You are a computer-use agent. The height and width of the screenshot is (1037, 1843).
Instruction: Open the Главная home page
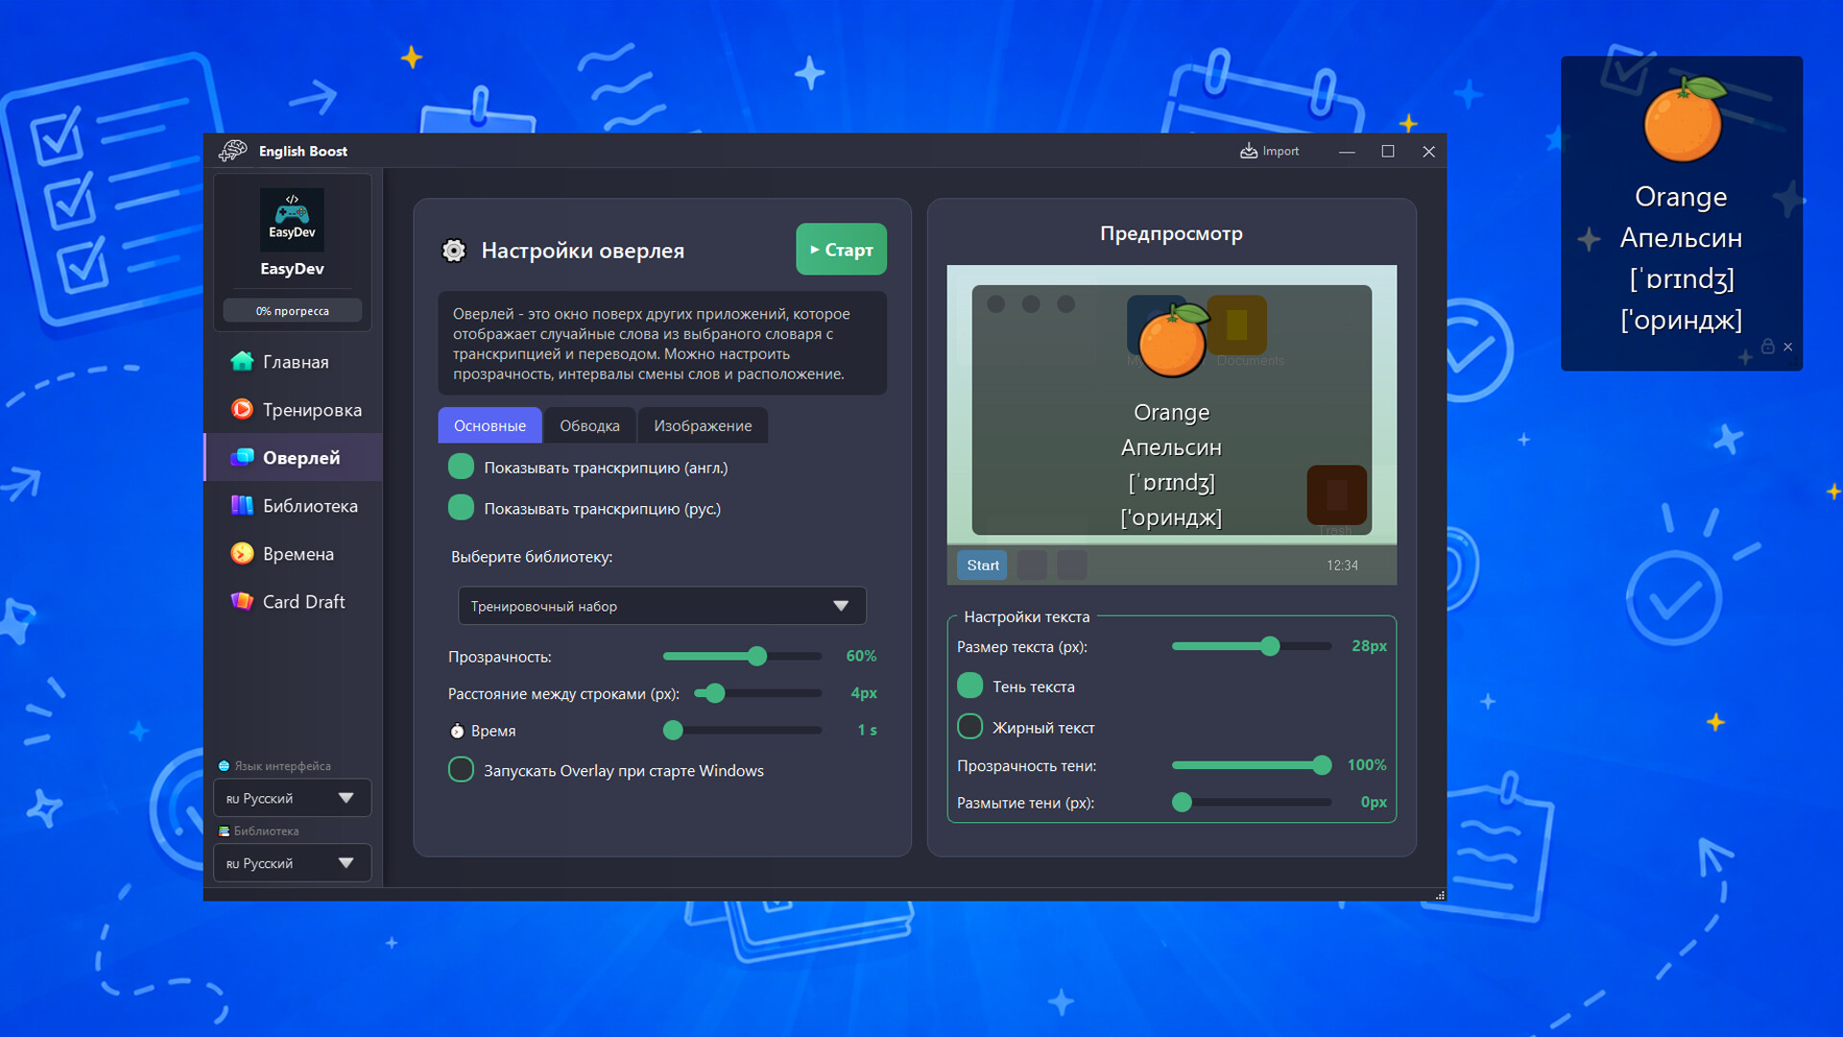coord(293,362)
